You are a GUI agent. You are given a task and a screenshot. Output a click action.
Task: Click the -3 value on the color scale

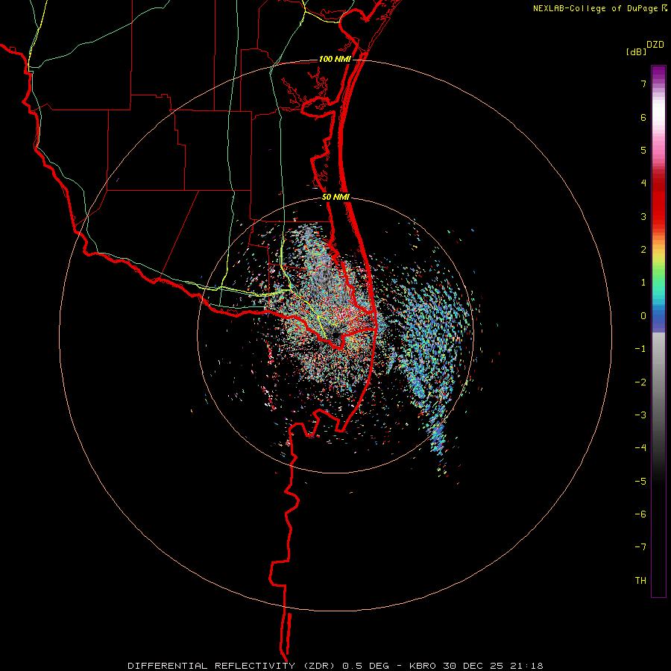pyautogui.click(x=640, y=415)
